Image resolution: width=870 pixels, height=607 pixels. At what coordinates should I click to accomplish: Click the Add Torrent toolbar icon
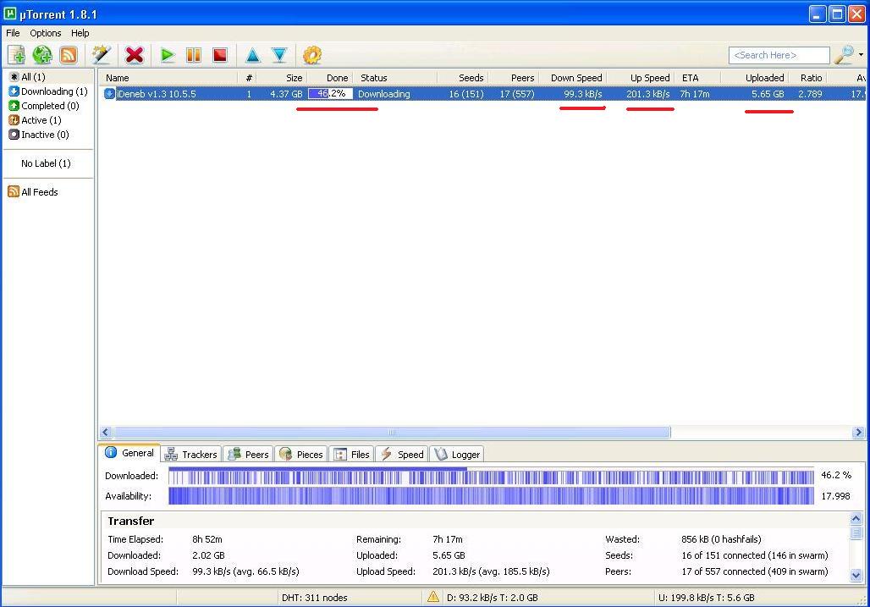pos(17,55)
